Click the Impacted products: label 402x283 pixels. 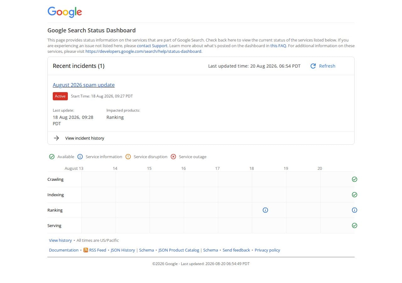123,110
